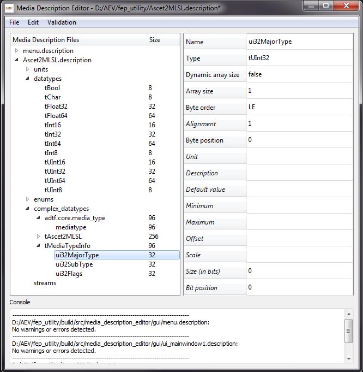Click the Size column header
363x372 pixels.
point(163,40)
